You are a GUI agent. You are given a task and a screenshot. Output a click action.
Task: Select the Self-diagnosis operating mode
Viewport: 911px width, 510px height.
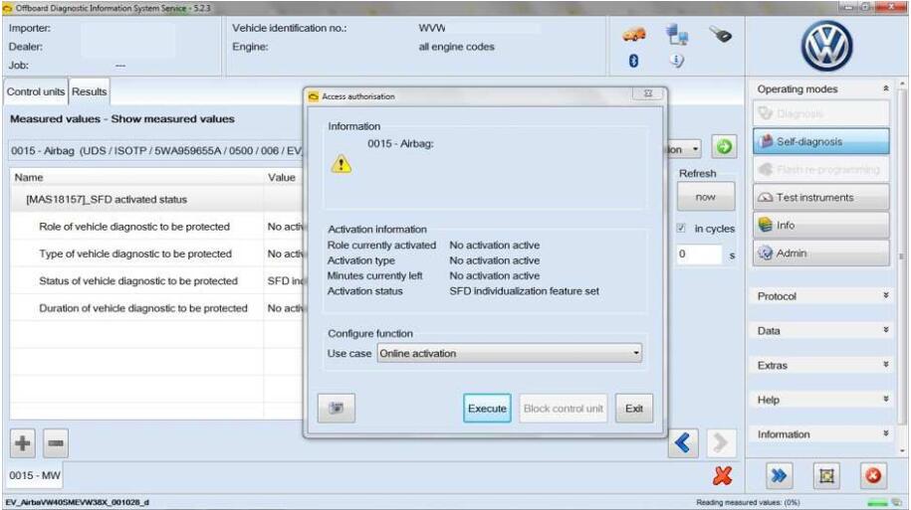coord(821,141)
